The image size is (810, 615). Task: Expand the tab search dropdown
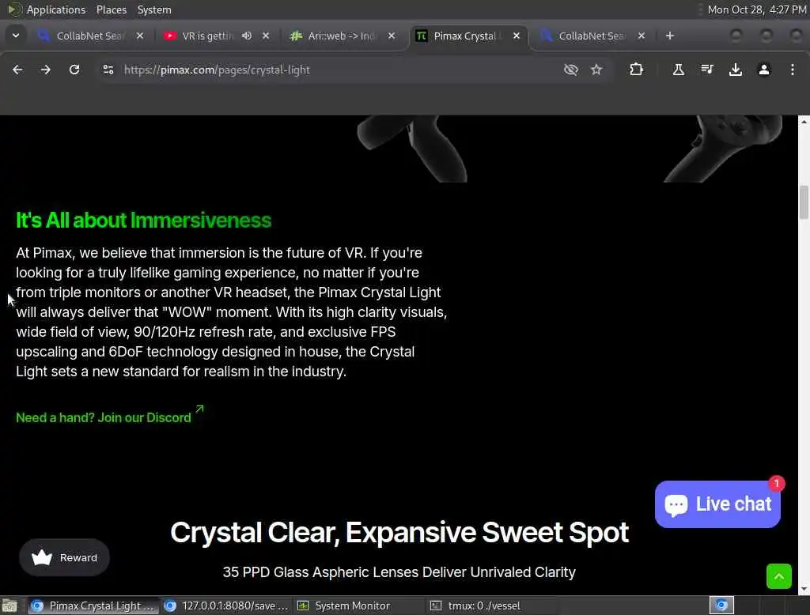(16, 36)
